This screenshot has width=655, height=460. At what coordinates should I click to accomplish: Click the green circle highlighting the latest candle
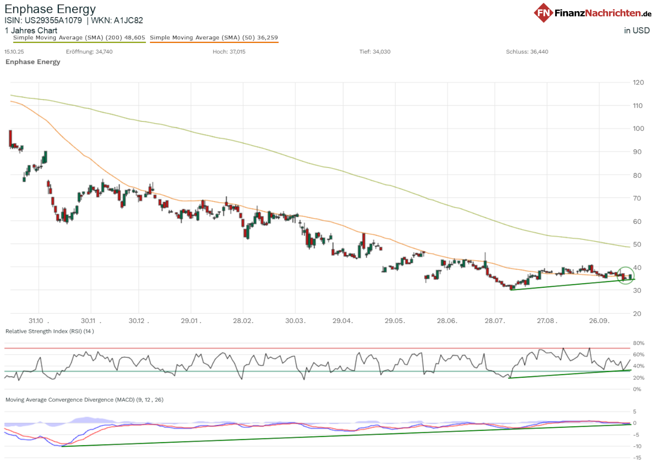626,275
